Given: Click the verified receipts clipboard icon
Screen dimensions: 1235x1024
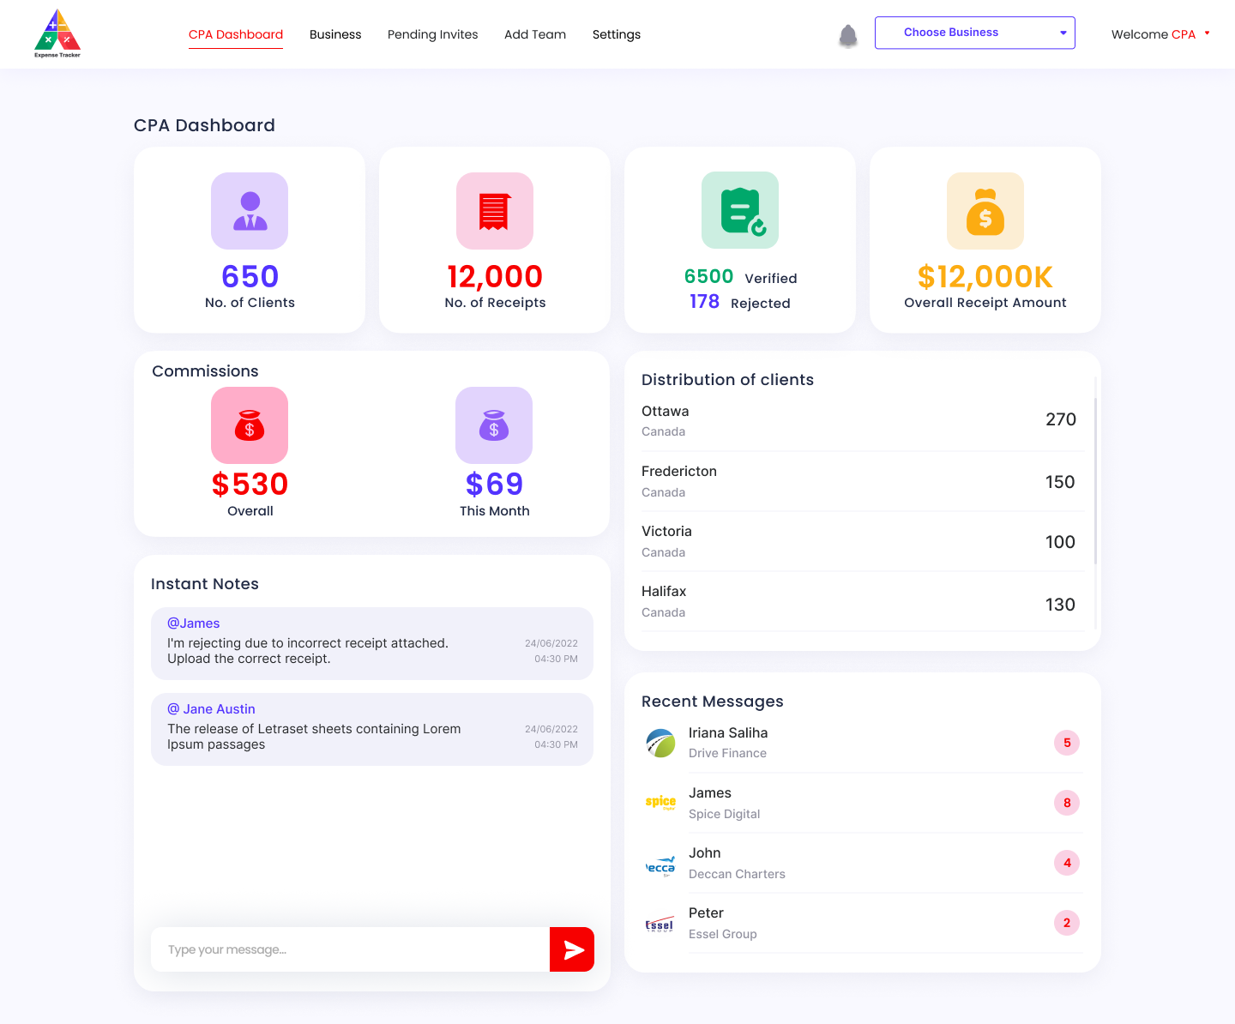Looking at the screenshot, I should (x=739, y=210).
